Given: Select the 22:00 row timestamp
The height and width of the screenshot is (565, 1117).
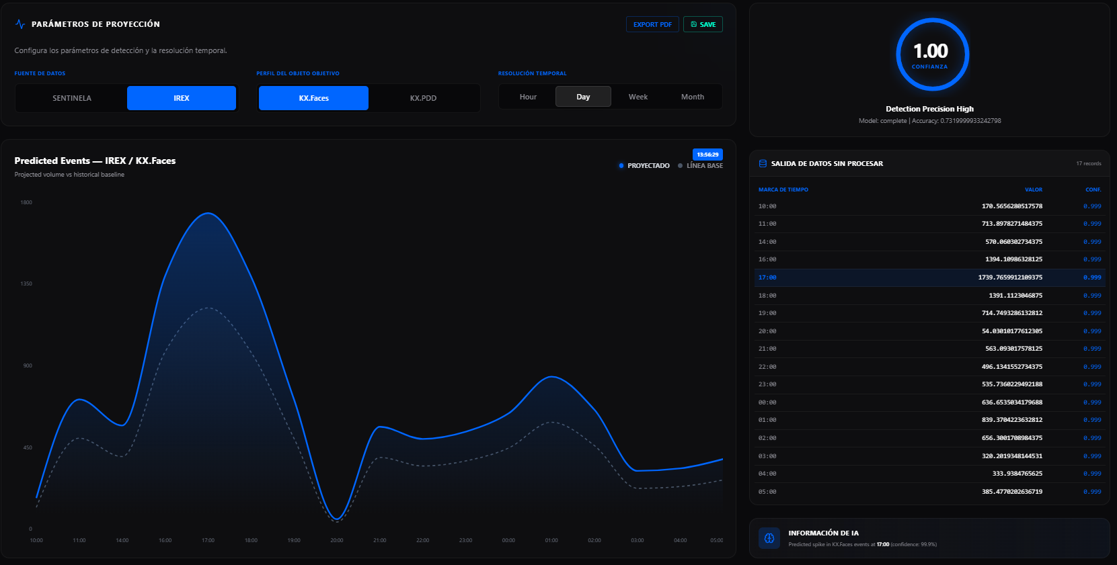Looking at the screenshot, I should tap(767, 367).
